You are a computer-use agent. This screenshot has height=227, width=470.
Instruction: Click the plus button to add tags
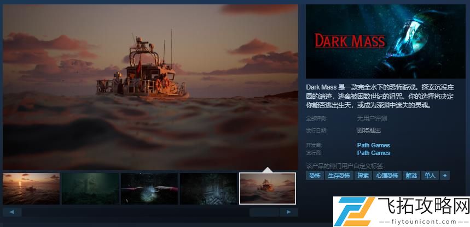coord(445,176)
